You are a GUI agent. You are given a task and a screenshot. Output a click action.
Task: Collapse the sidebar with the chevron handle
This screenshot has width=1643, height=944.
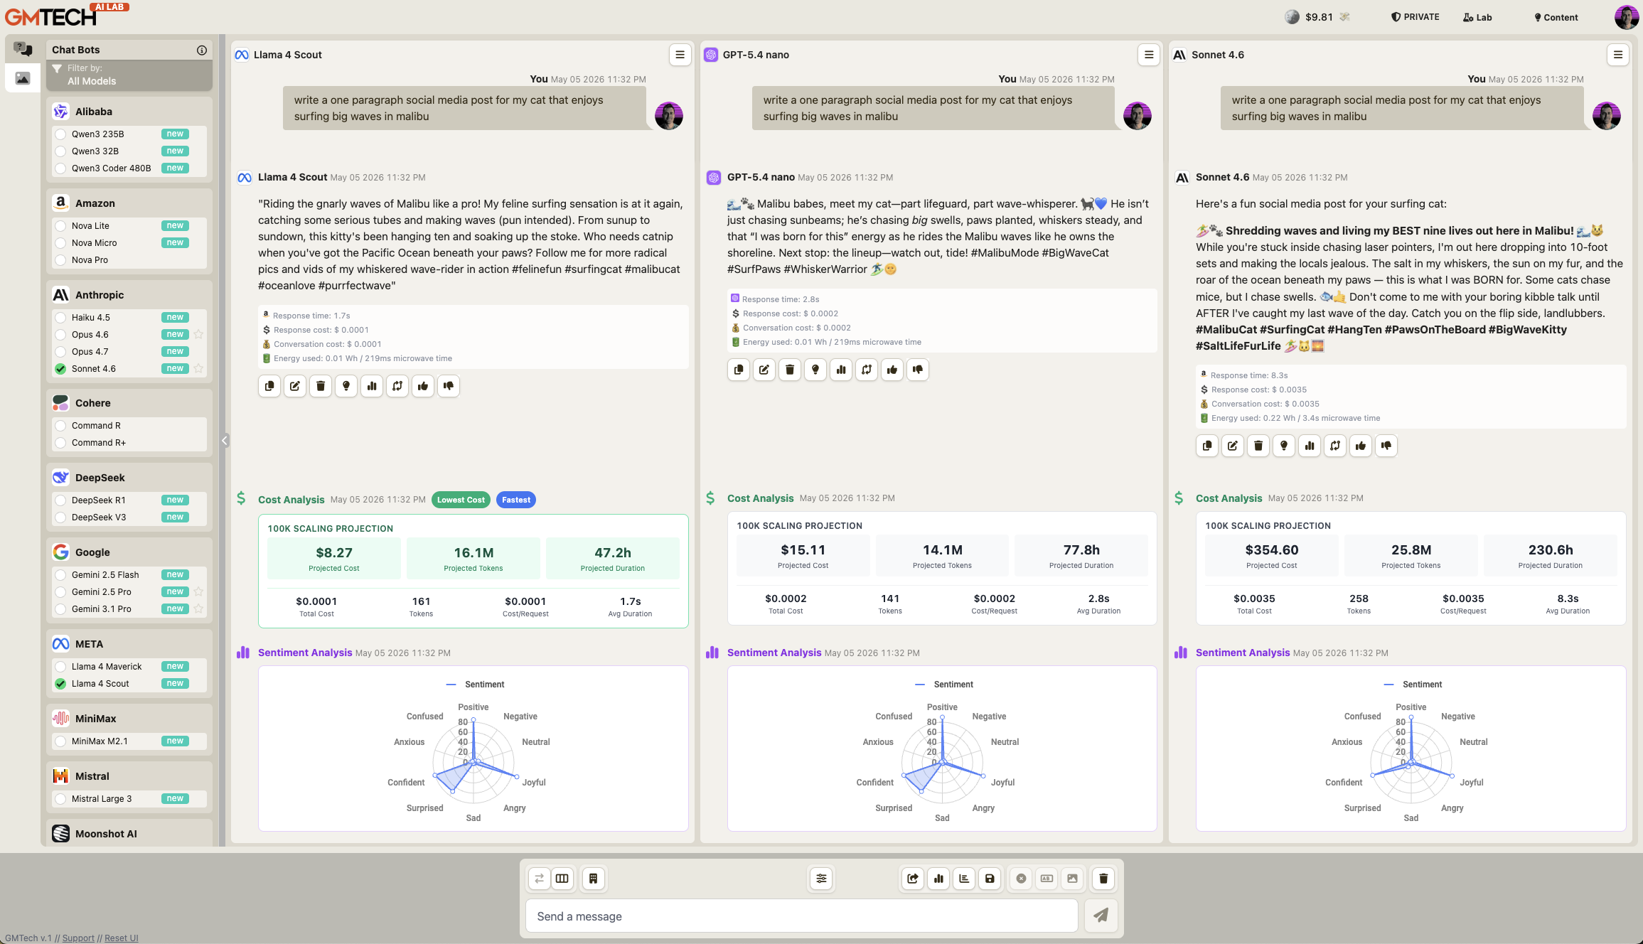tap(225, 440)
